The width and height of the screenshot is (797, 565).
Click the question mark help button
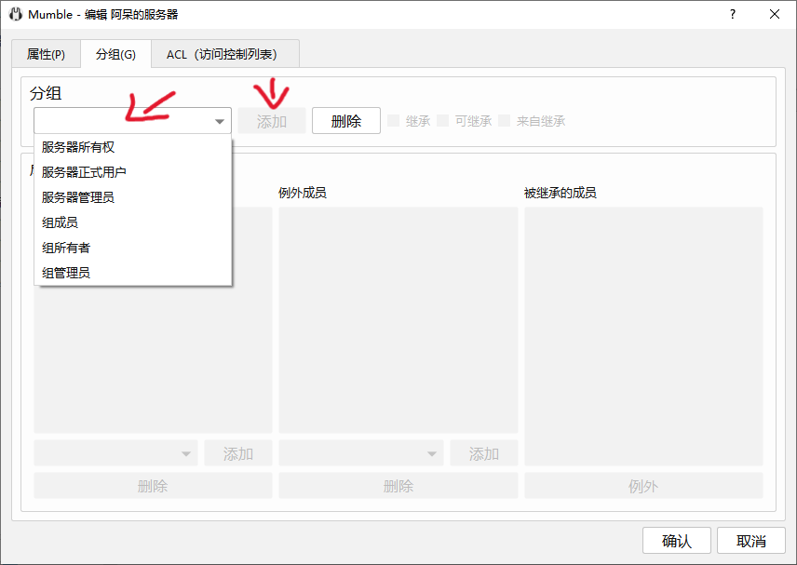point(733,15)
